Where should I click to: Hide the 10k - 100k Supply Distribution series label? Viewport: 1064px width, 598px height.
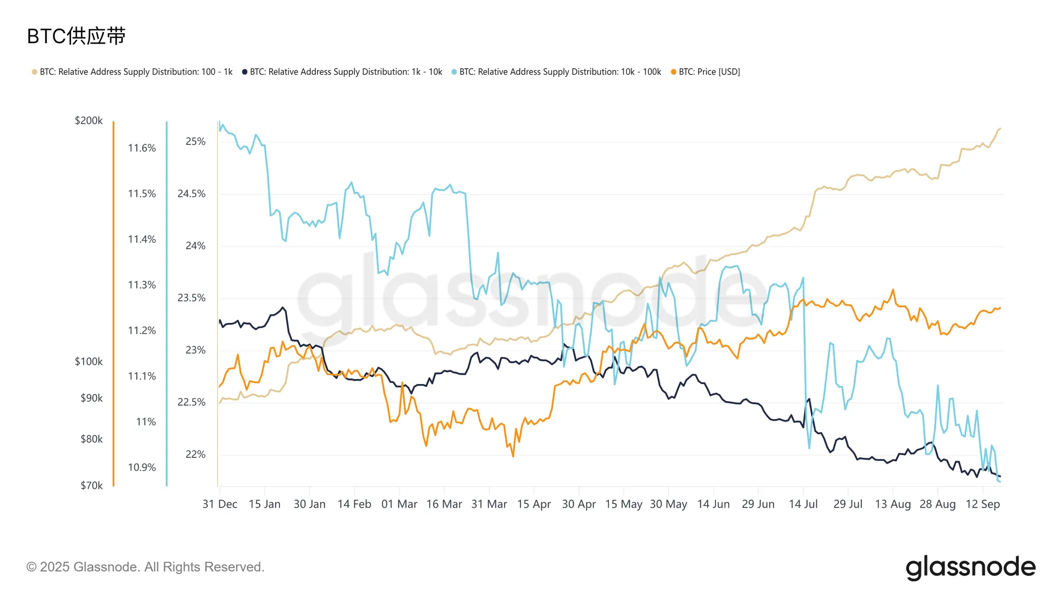click(x=560, y=72)
